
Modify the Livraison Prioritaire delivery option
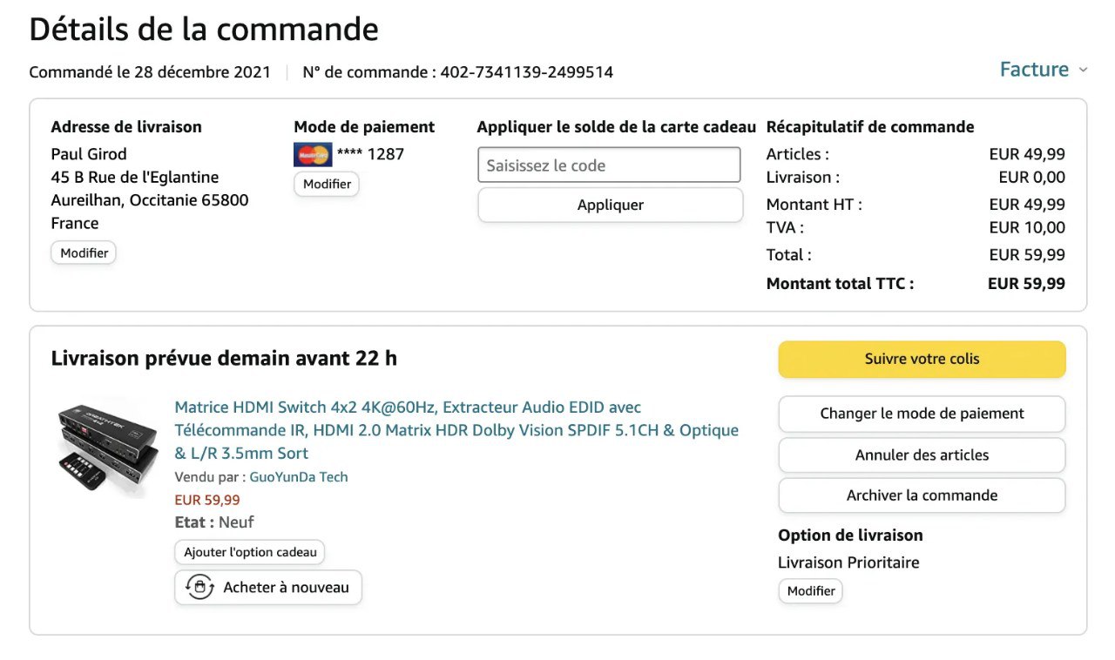pos(810,591)
